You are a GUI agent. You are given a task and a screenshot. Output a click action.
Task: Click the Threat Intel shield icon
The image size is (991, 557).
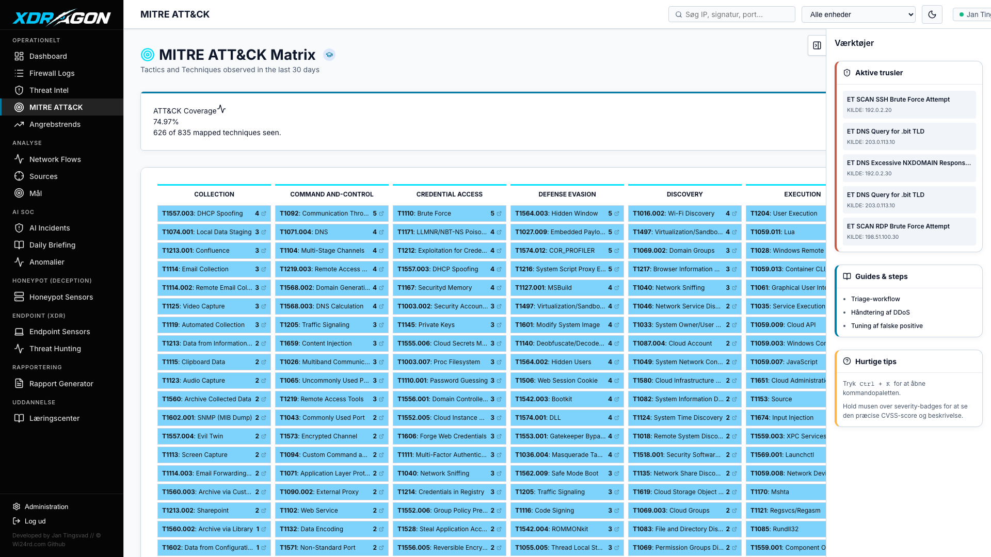click(x=19, y=90)
